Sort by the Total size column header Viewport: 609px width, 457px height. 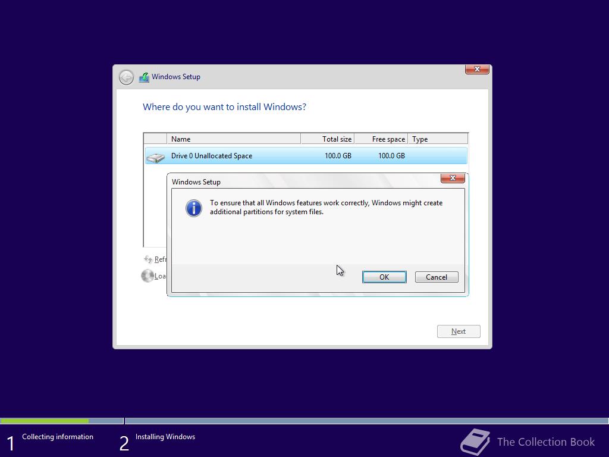coord(328,139)
